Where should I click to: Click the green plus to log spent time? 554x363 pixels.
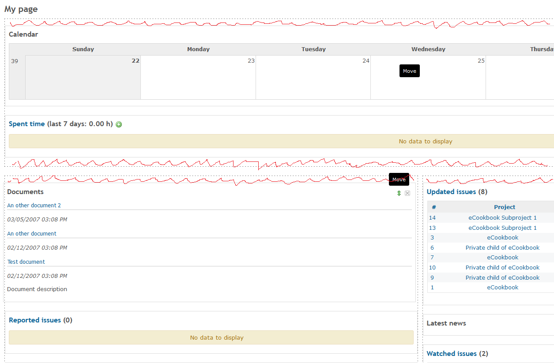119,124
